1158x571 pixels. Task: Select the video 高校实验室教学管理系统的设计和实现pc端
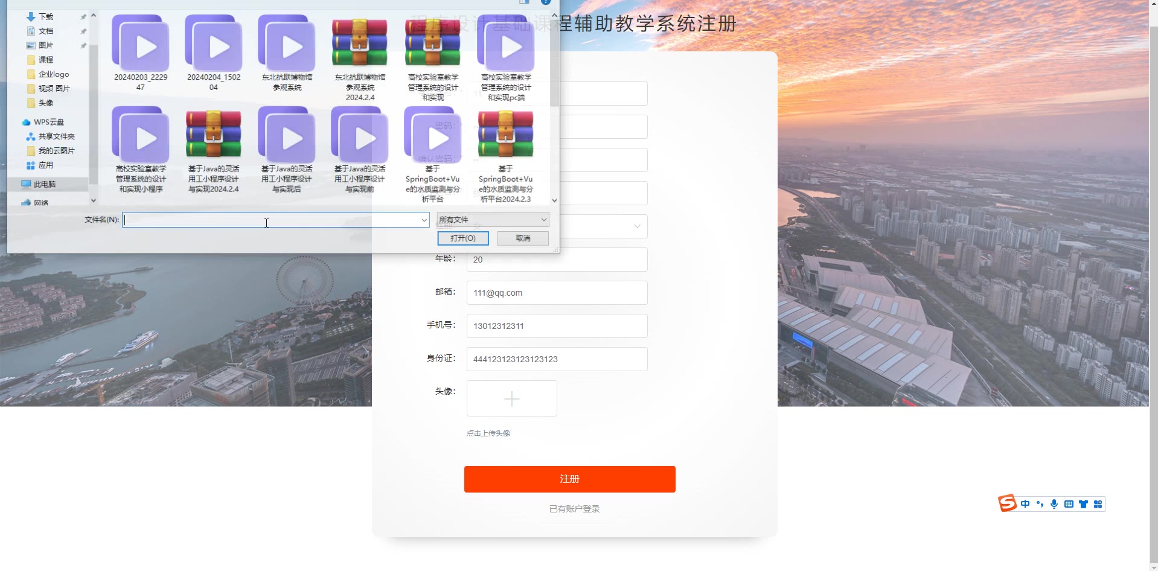506,58
